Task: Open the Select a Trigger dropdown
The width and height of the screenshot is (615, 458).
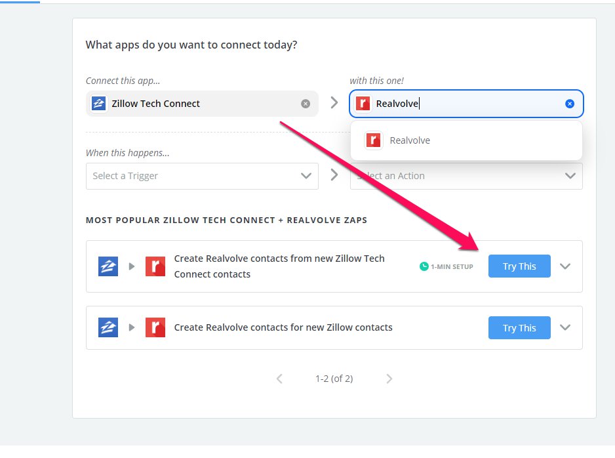Action: (x=202, y=176)
